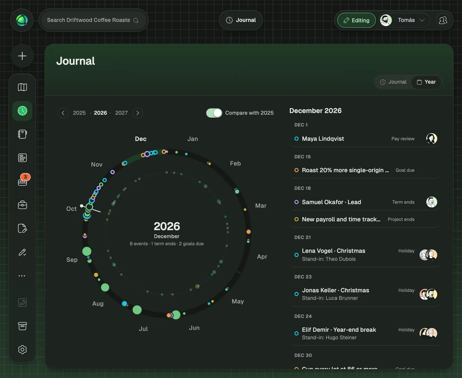
Task: Select May label on year wheel
Action: pyautogui.click(x=238, y=301)
